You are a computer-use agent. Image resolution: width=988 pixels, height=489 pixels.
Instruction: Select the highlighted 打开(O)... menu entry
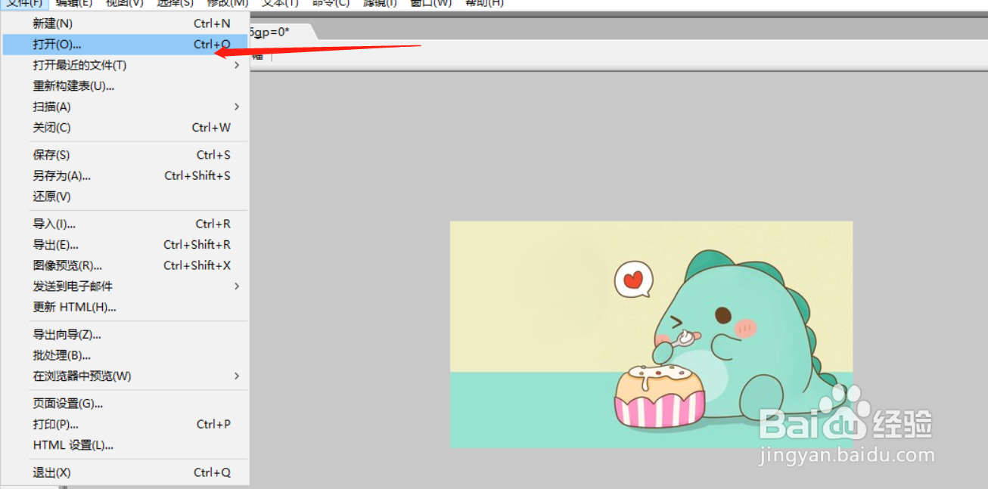(126, 45)
